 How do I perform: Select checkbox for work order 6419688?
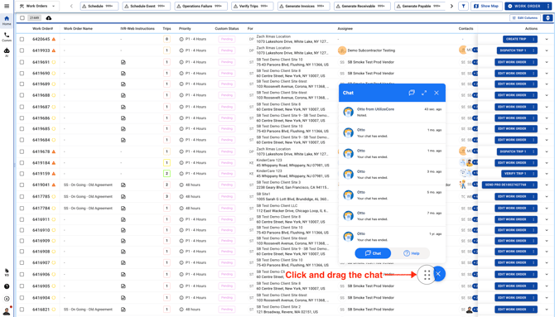(22, 95)
